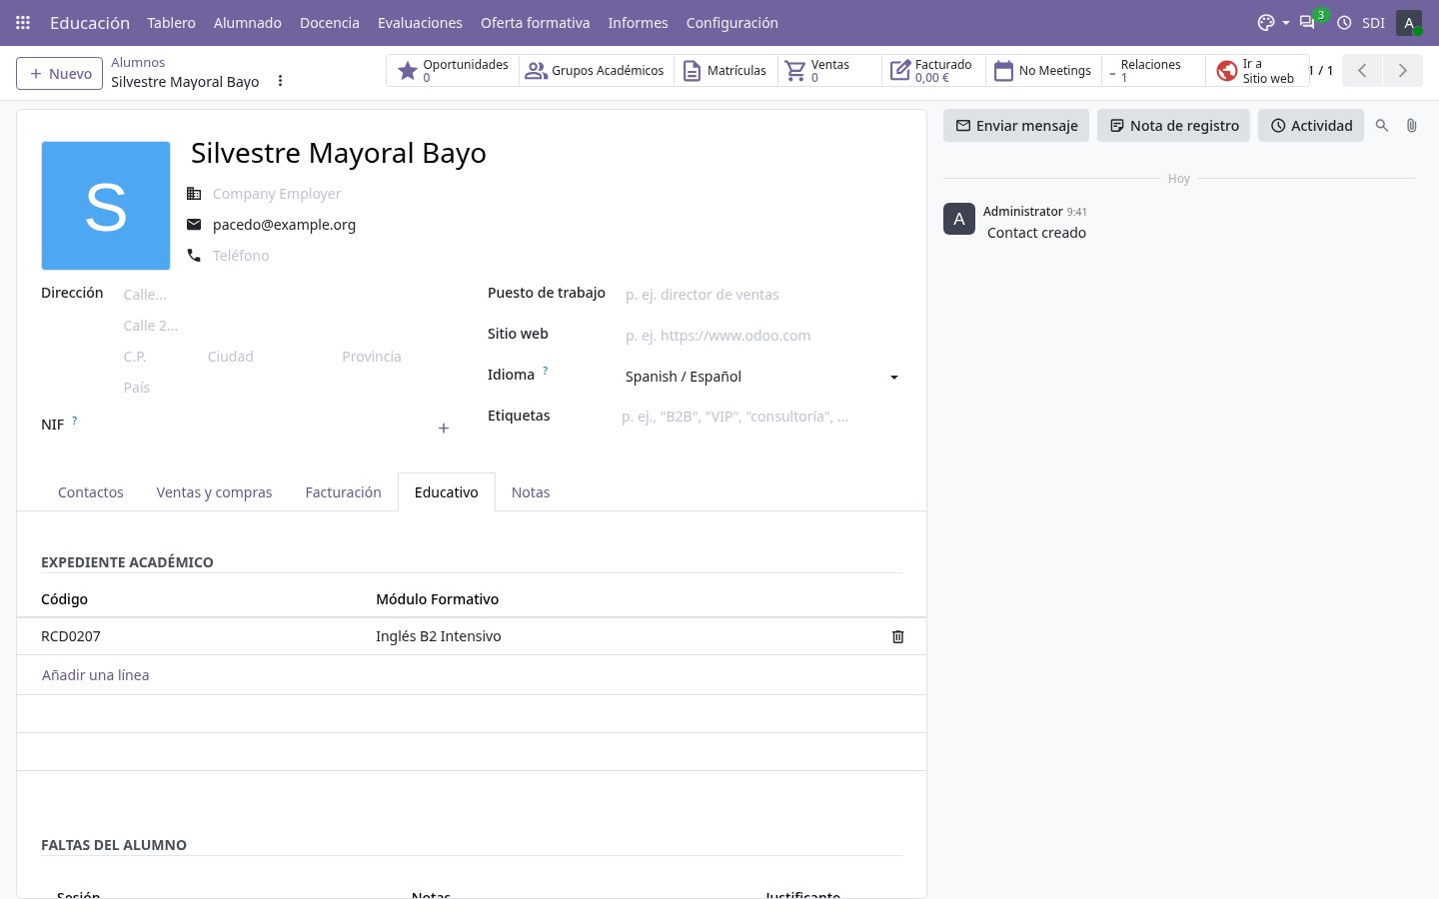Switch to the Contactos tab
The image size is (1439, 899).
[91, 492]
